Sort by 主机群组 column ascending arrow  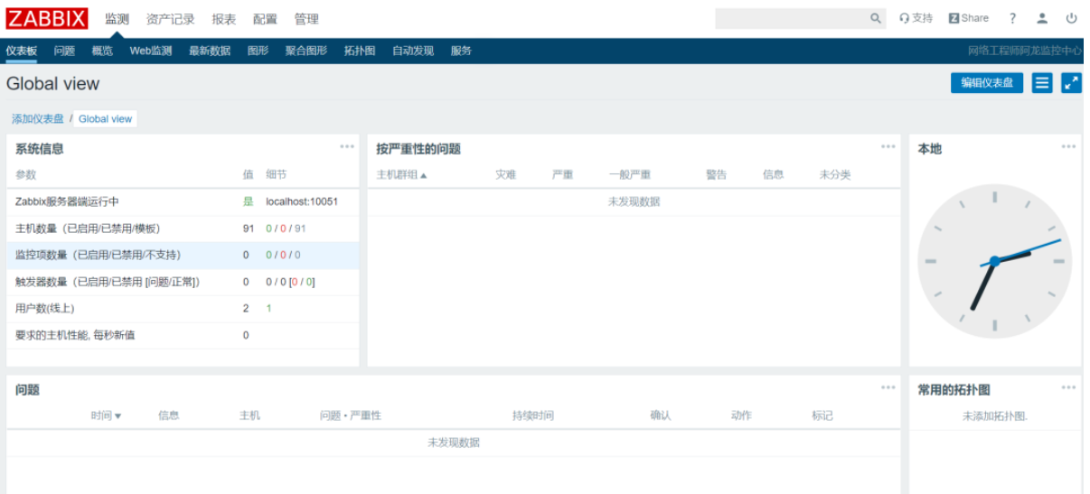click(x=423, y=175)
